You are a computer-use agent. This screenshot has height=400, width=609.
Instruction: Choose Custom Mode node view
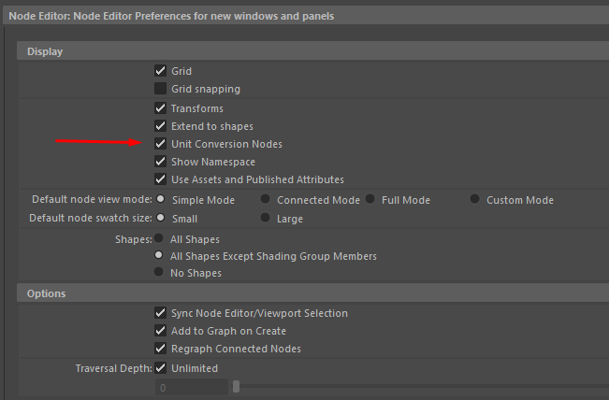[474, 199]
